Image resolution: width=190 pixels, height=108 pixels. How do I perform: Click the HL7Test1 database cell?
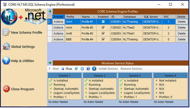tap(132, 33)
